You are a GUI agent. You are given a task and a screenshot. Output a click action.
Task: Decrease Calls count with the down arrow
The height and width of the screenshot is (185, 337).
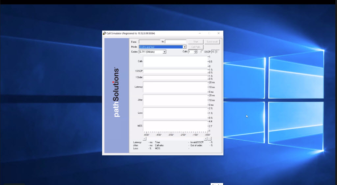[195, 53]
